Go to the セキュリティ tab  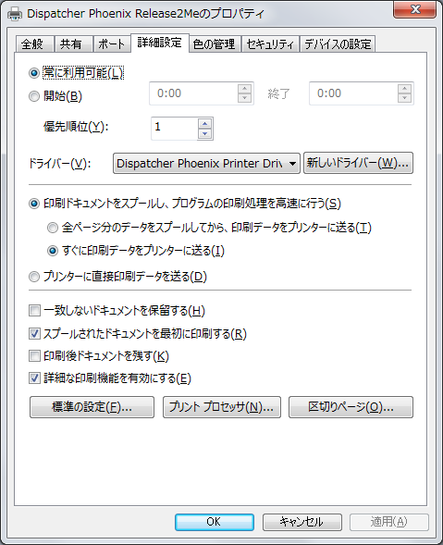click(x=270, y=44)
